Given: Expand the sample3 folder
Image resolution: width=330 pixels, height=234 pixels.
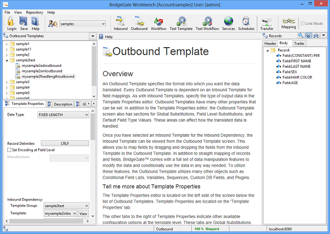Looking at the screenshot, I should point(7,83).
